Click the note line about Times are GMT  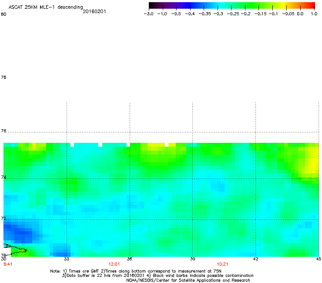pos(136,271)
